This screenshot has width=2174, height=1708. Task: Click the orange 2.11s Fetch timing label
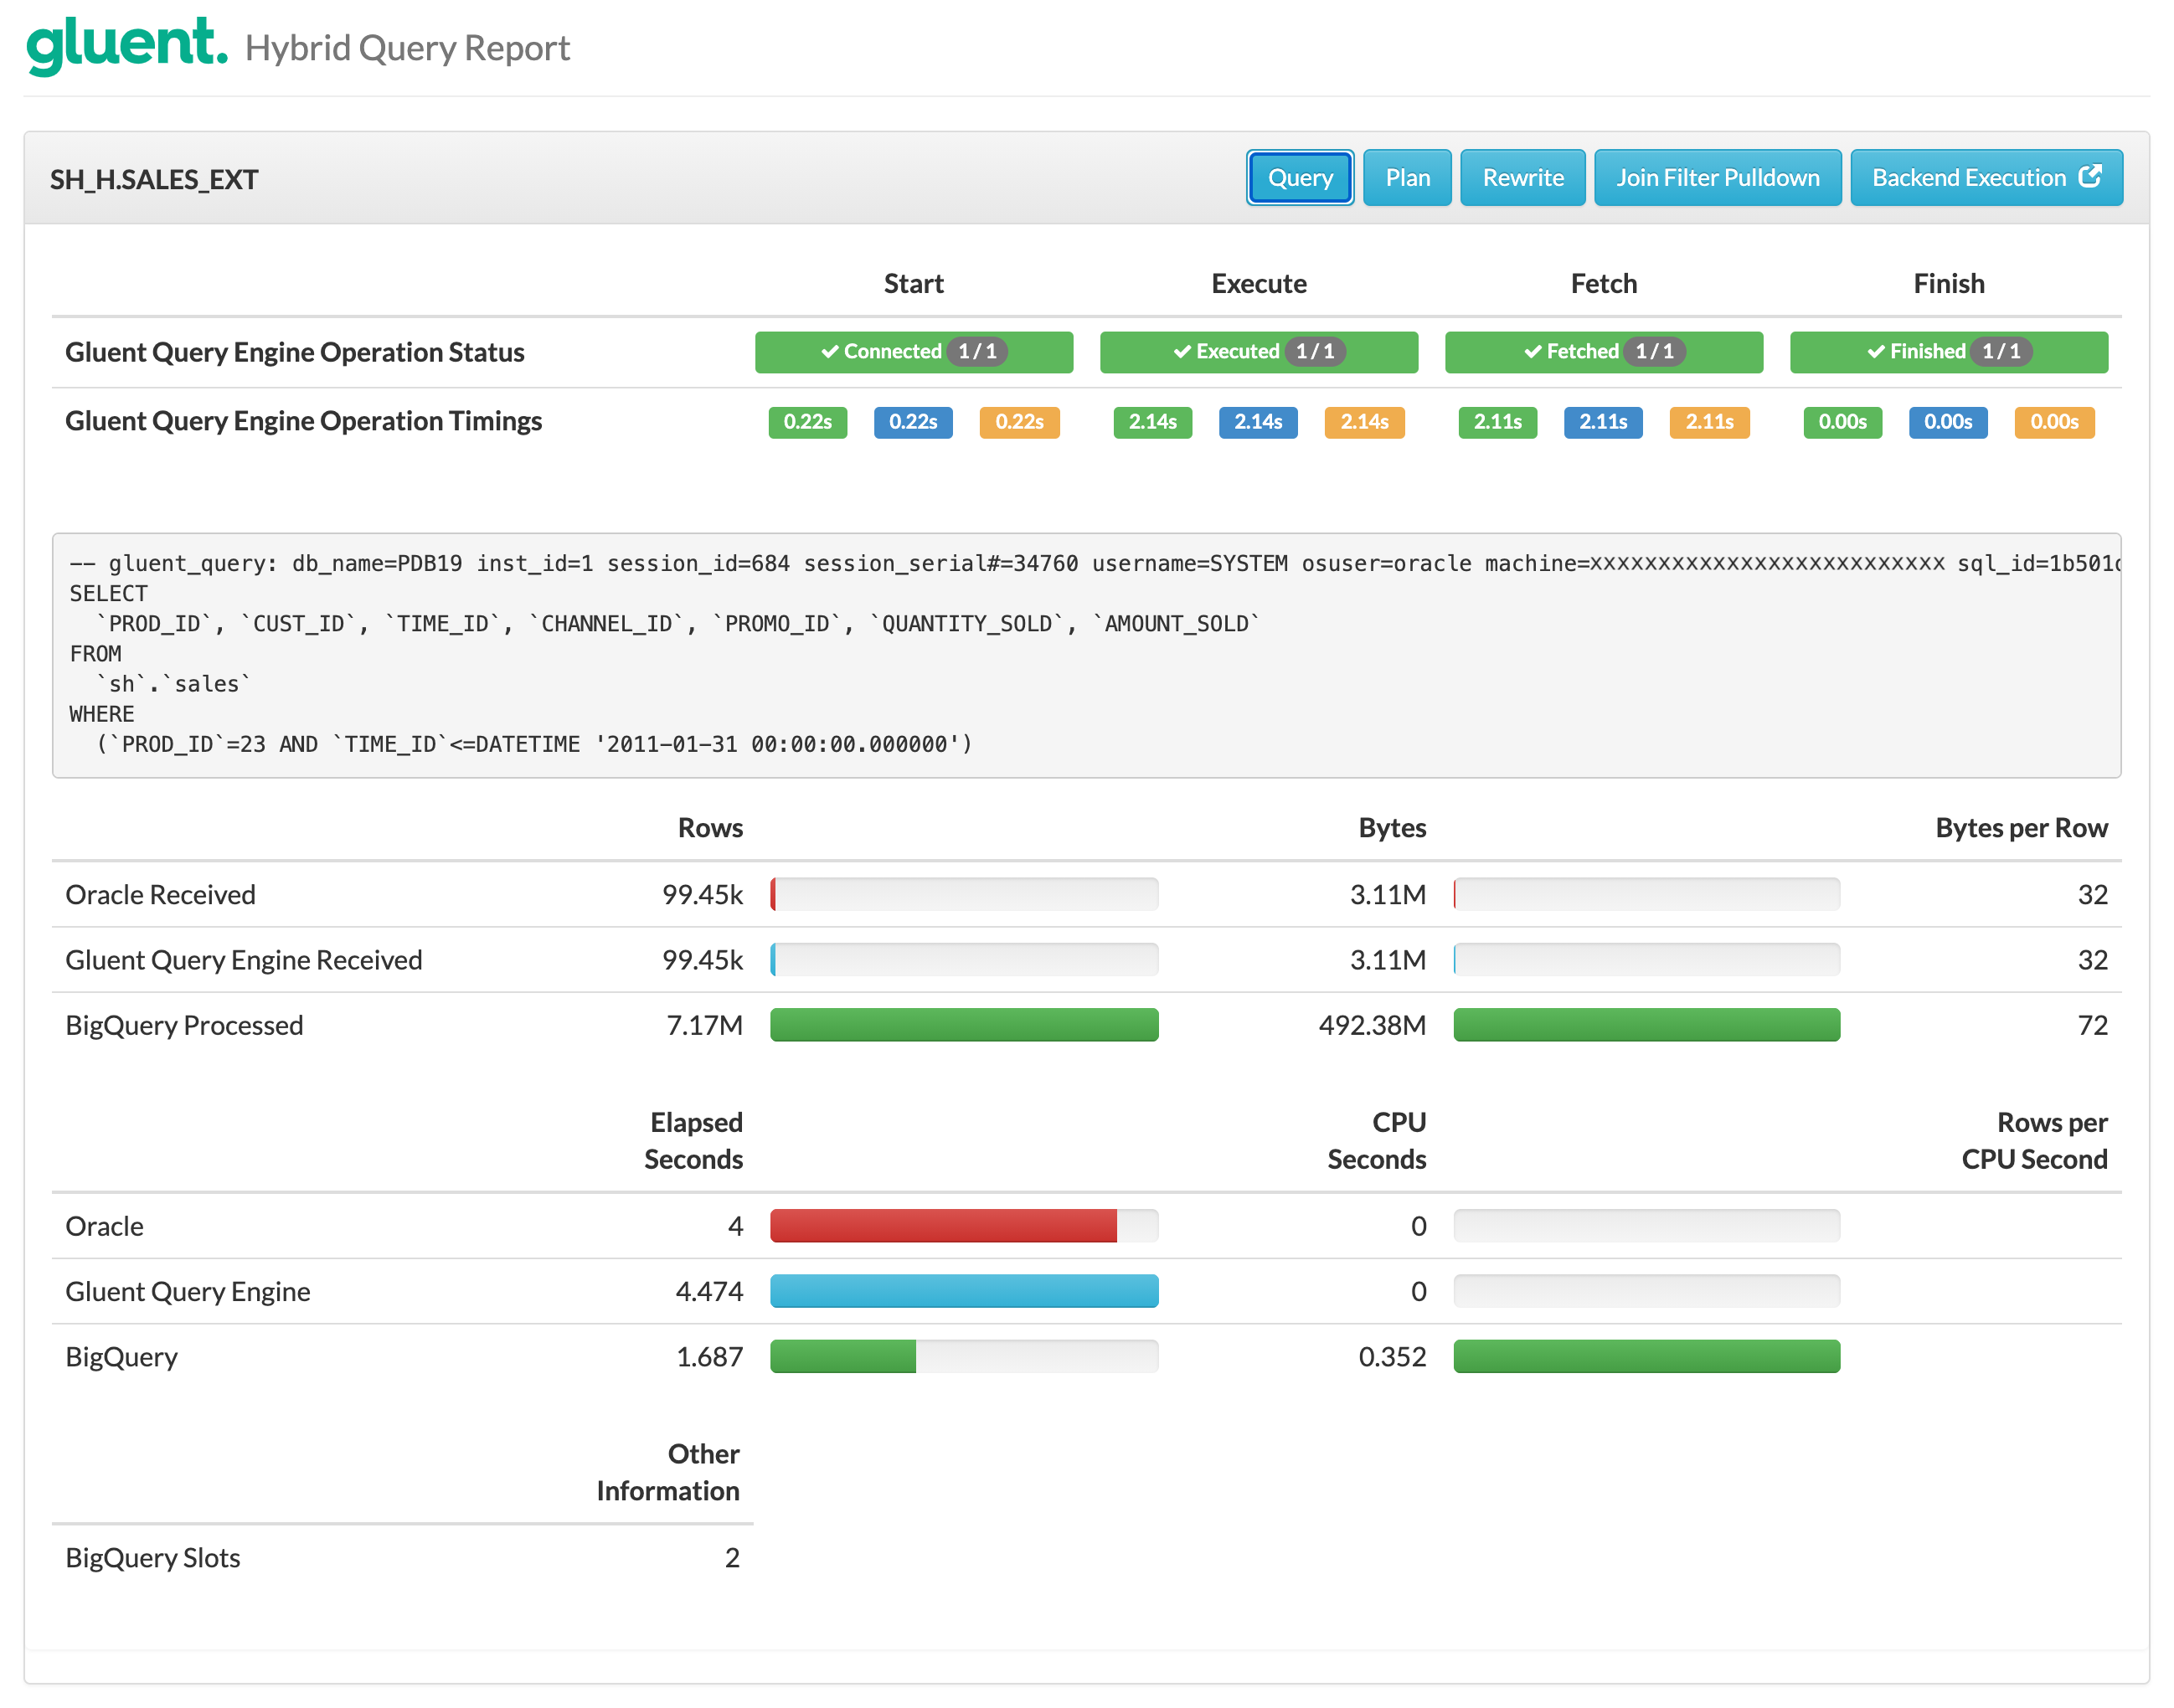click(1709, 422)
